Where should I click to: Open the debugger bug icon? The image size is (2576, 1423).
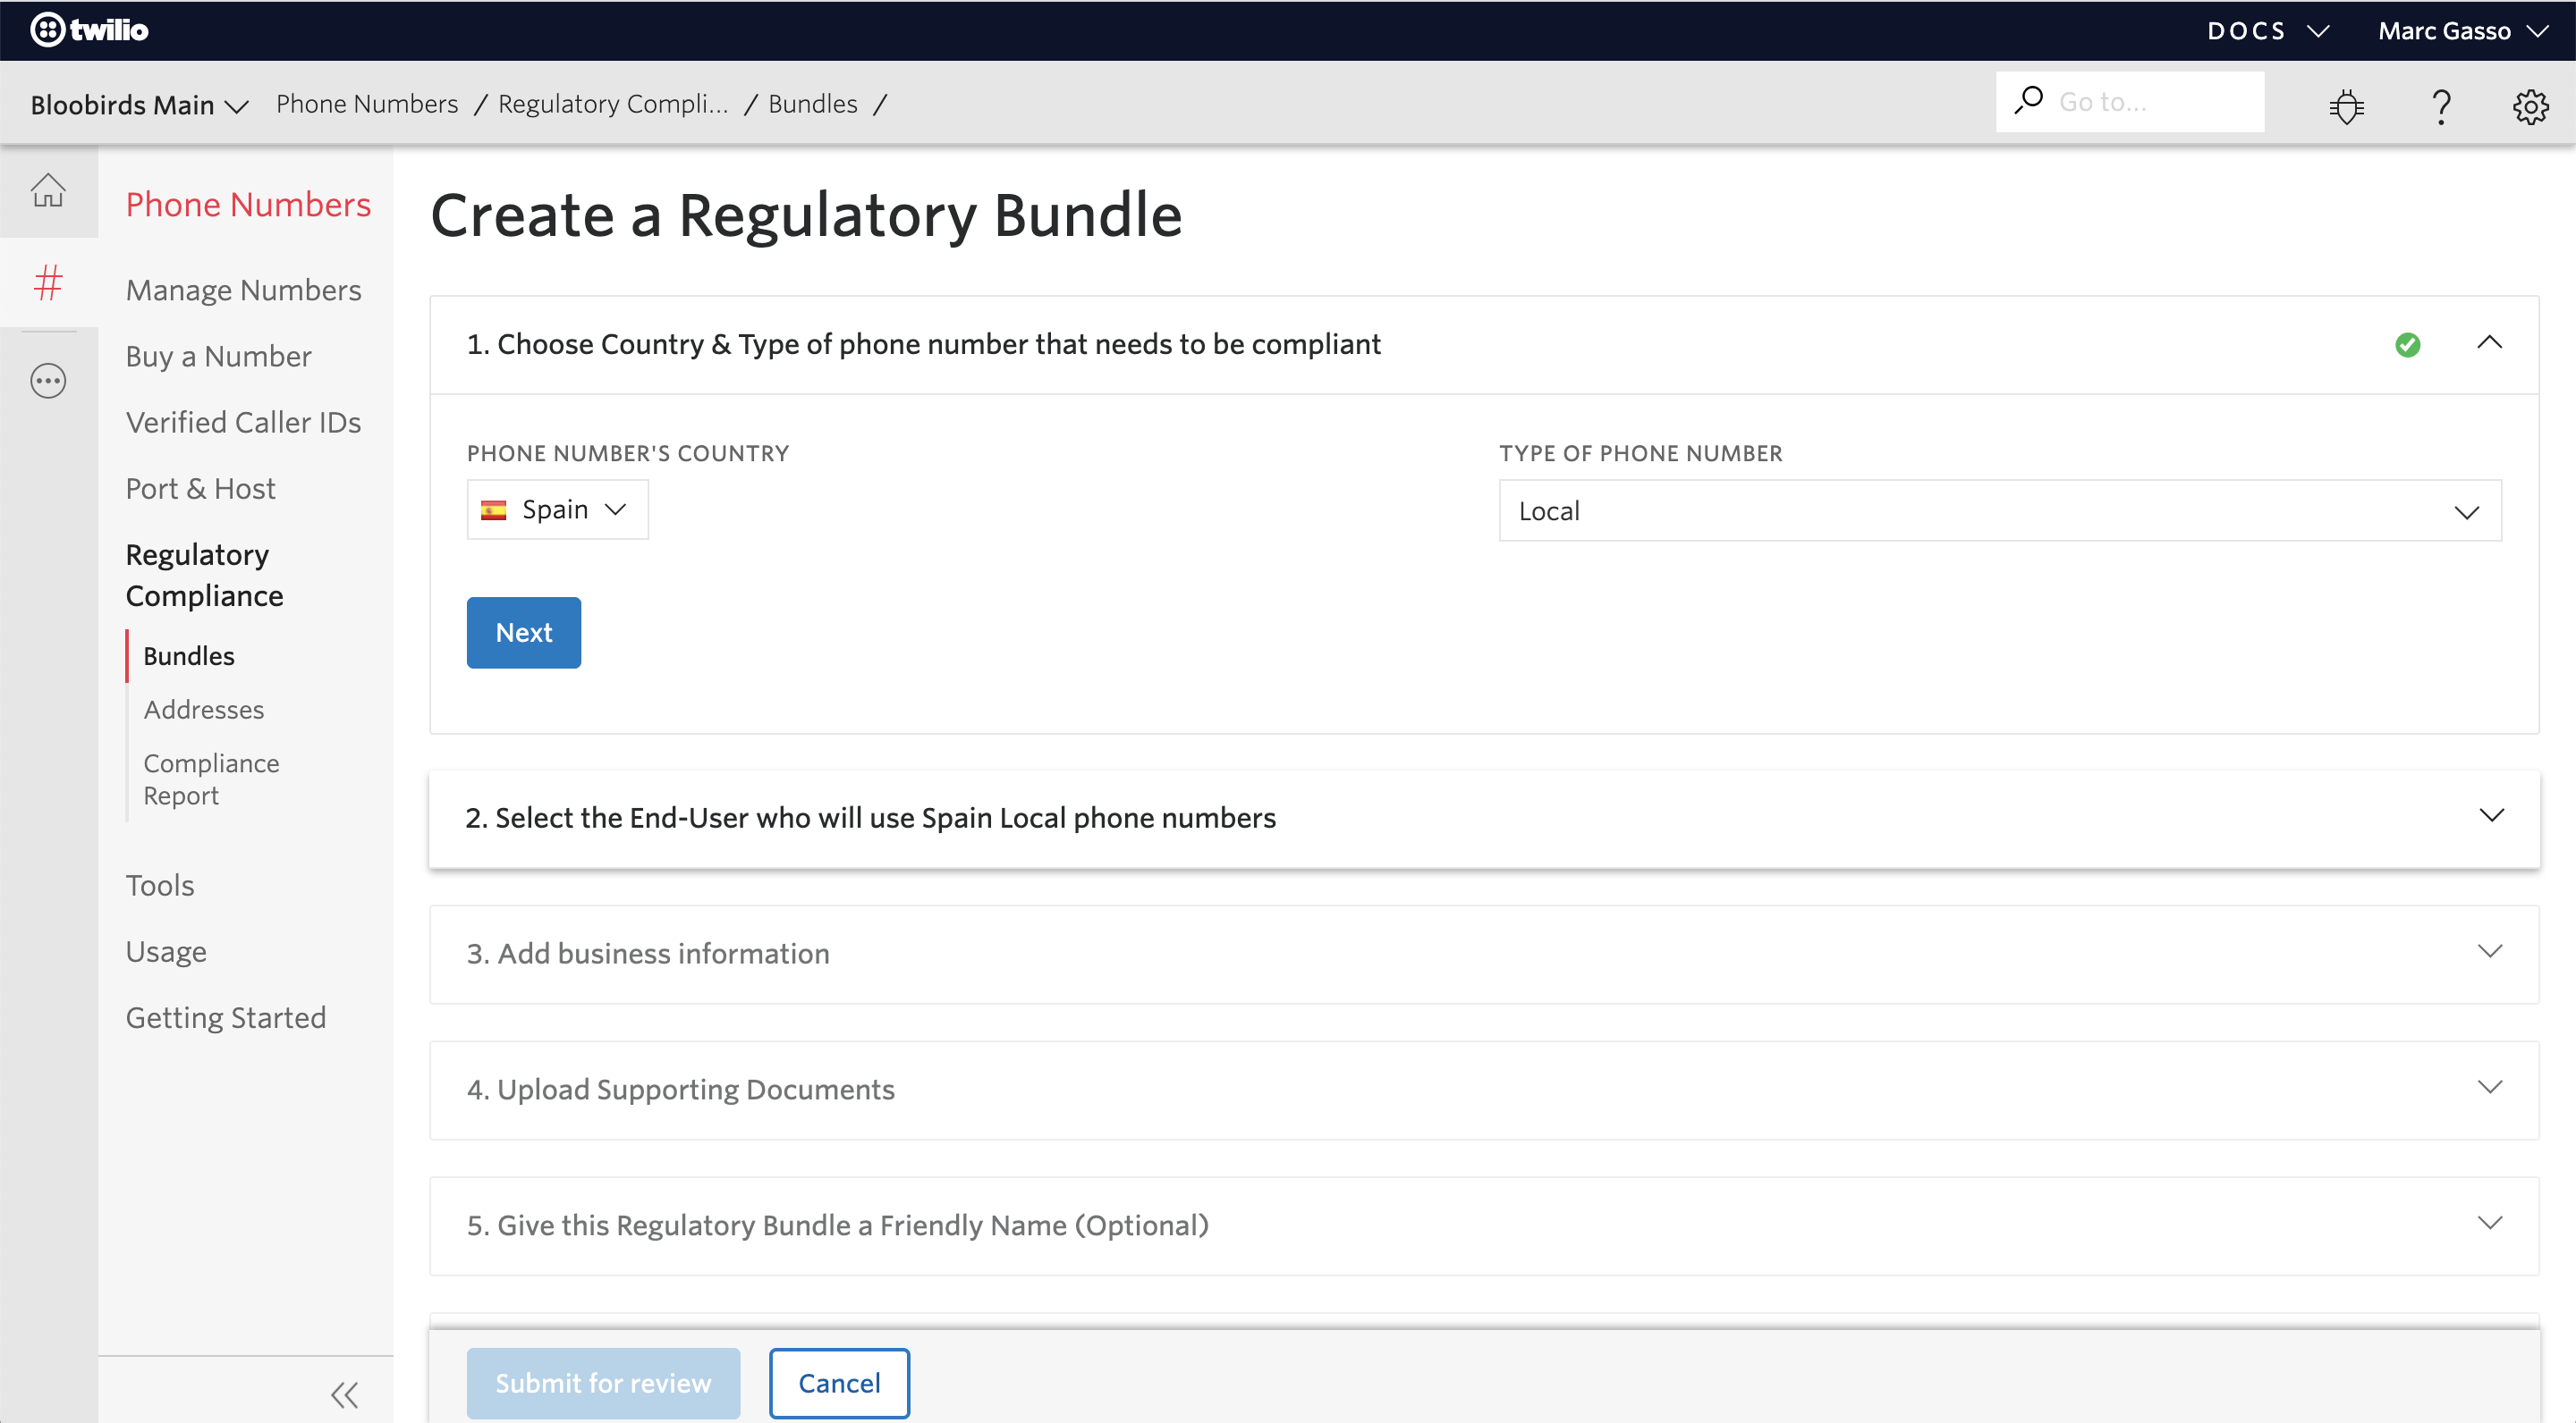coord(2346,105)
